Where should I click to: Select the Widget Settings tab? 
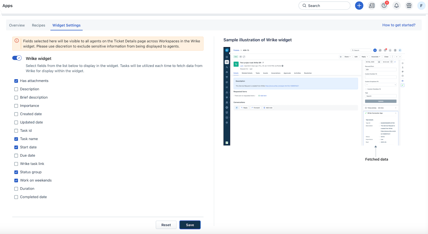click(x=66, y=25)
